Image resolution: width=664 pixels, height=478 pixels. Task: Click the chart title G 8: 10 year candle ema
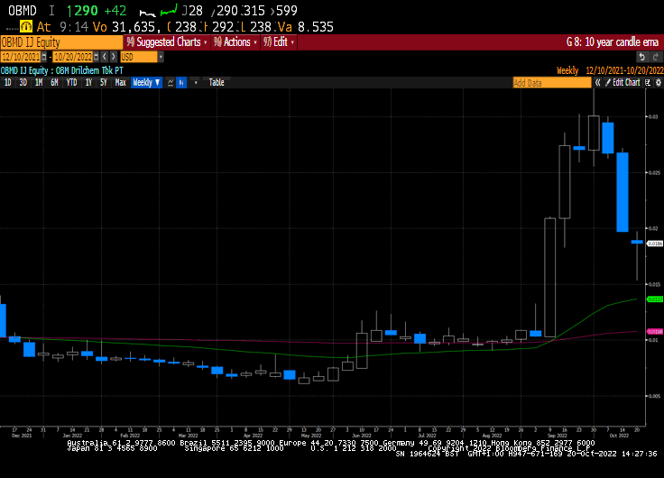[613, 41]
